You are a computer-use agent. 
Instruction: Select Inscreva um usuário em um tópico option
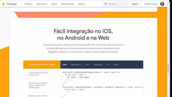38,85
